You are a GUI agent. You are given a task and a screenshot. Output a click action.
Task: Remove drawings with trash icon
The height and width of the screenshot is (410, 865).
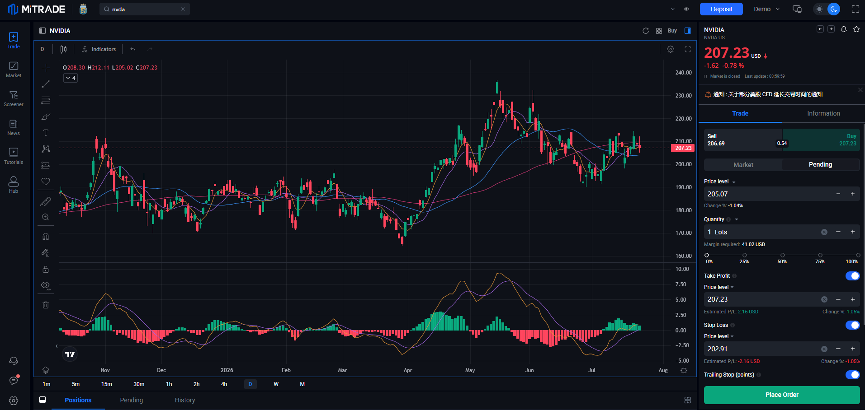coord(46,305)
